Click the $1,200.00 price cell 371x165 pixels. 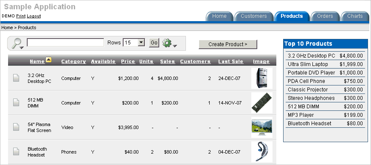click(129, 78)
